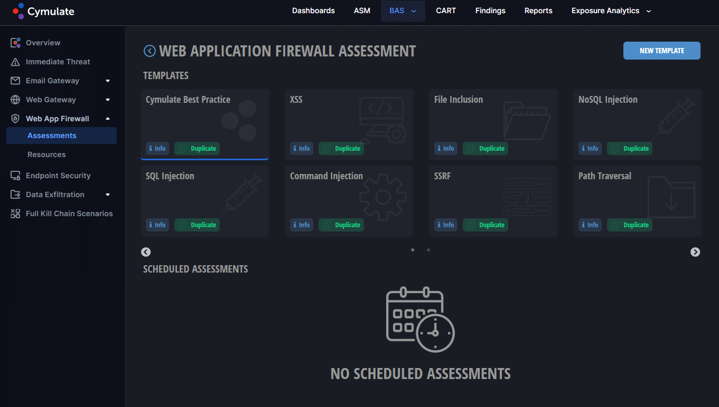Expand the Web Gateway submenu arrow
Viewport: 719px width, 407px height.
108,100
